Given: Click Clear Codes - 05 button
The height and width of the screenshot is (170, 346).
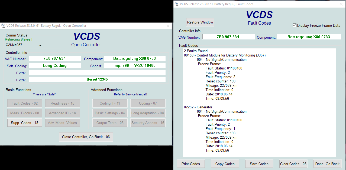Looking at the screenshot, I should point(293,164).
